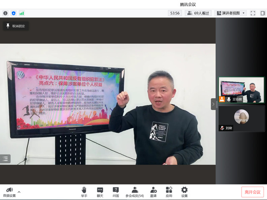Check the green network signal icon
This screenshot has height=200, width=267.
coord(22,13)
